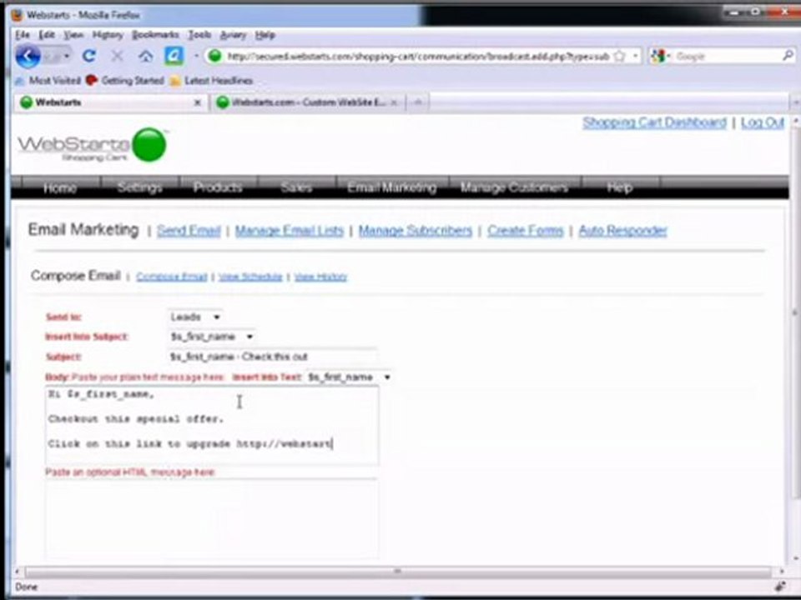Open the Edit menu
The image size is (801, 600).
point(47,35)
